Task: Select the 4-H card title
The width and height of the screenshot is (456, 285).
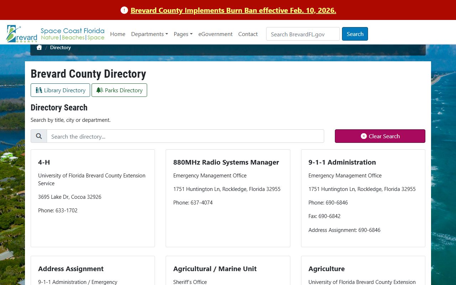Action: [44, 162]
